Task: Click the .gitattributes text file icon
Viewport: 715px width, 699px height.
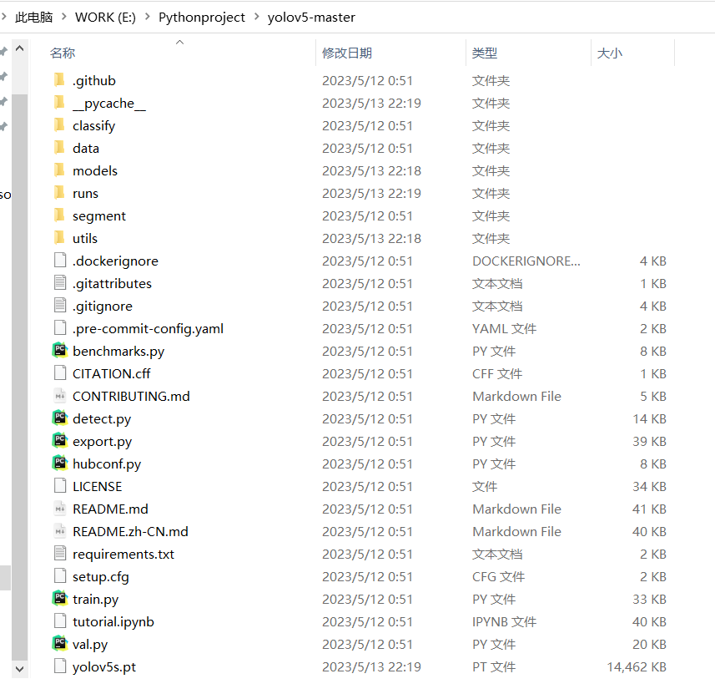Action: pos(60,282)
